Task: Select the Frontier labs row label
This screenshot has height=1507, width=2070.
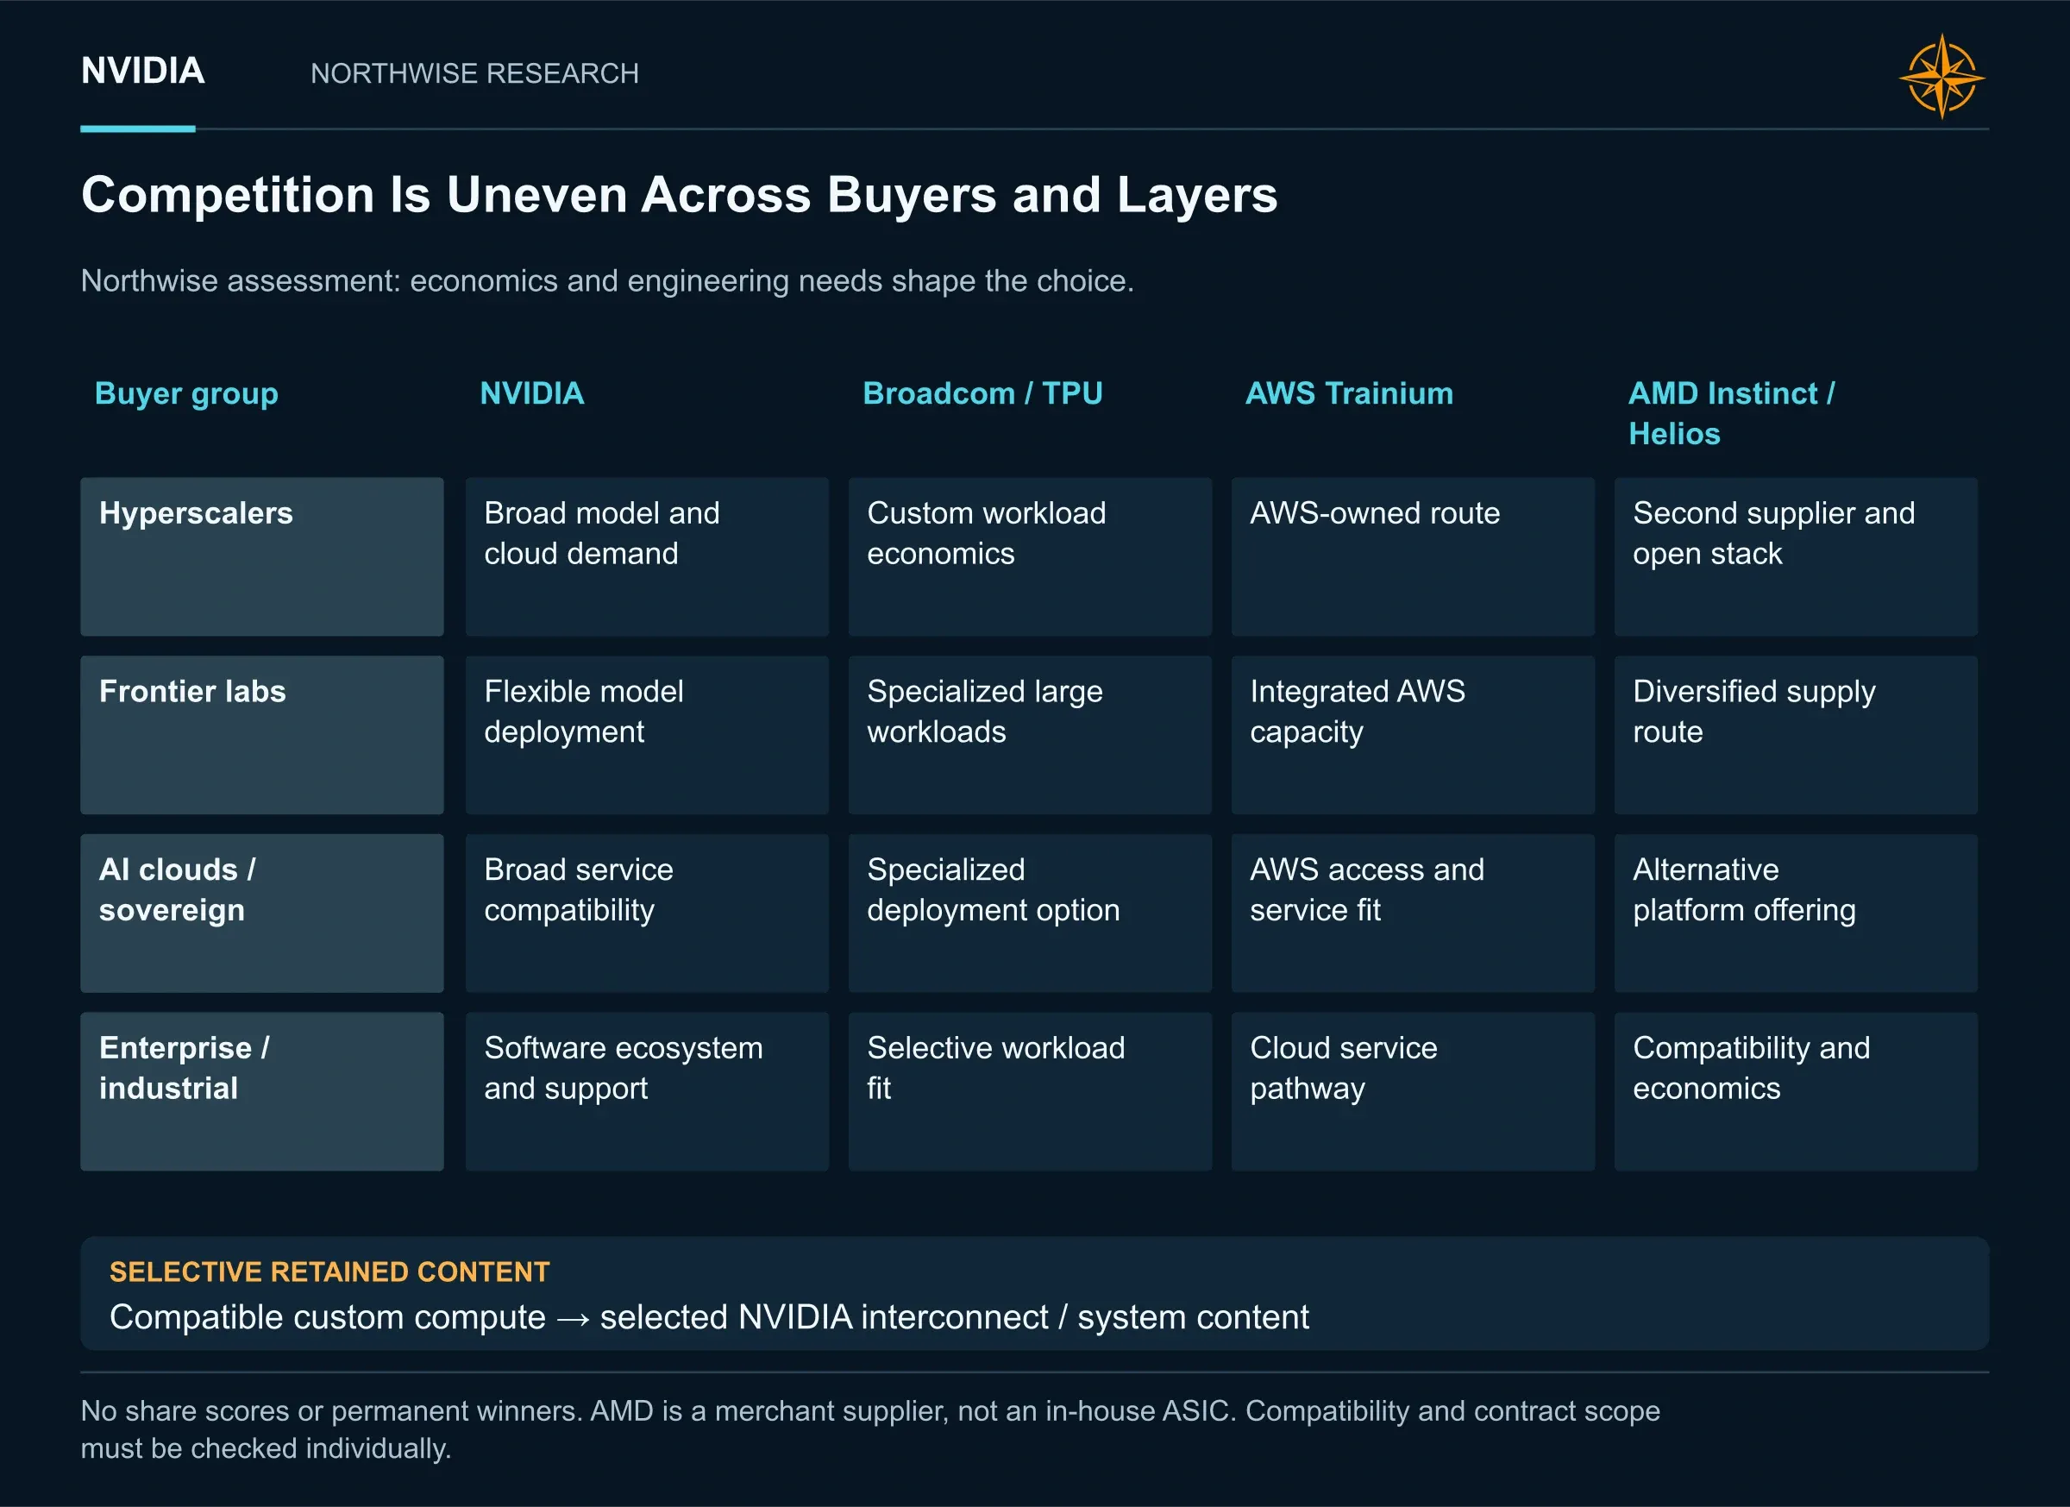Action: pos(262,735)
